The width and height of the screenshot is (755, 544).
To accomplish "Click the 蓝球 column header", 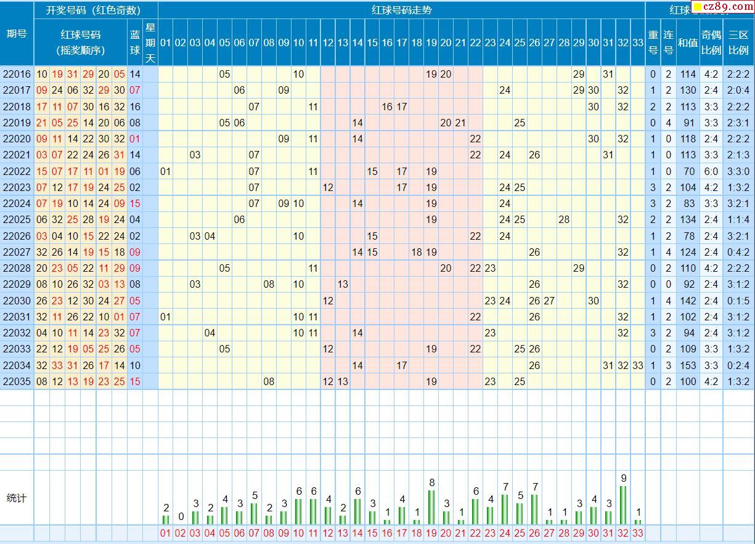I will (135, 42).
